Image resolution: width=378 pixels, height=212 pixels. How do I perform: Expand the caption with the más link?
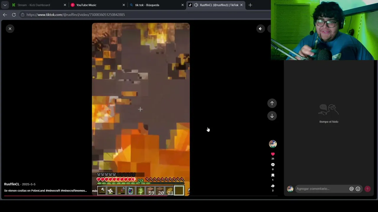pyautogui.click(x=94, y=191)
